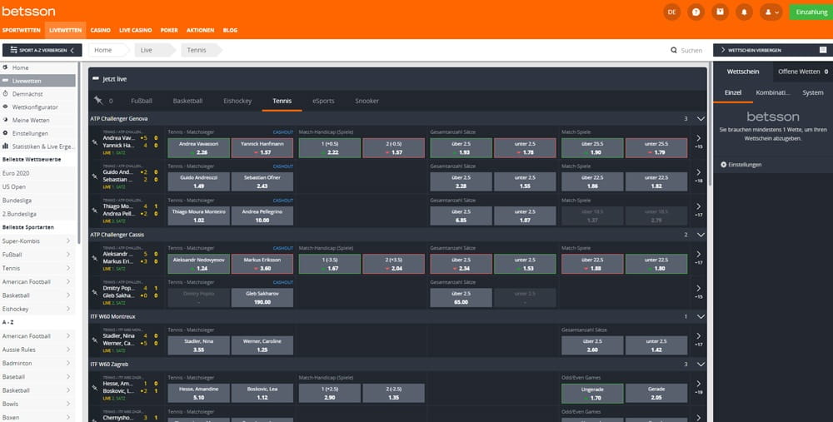Open Demnächst in sidebar
The image size is (833, 422).
(x=37, y=94)
